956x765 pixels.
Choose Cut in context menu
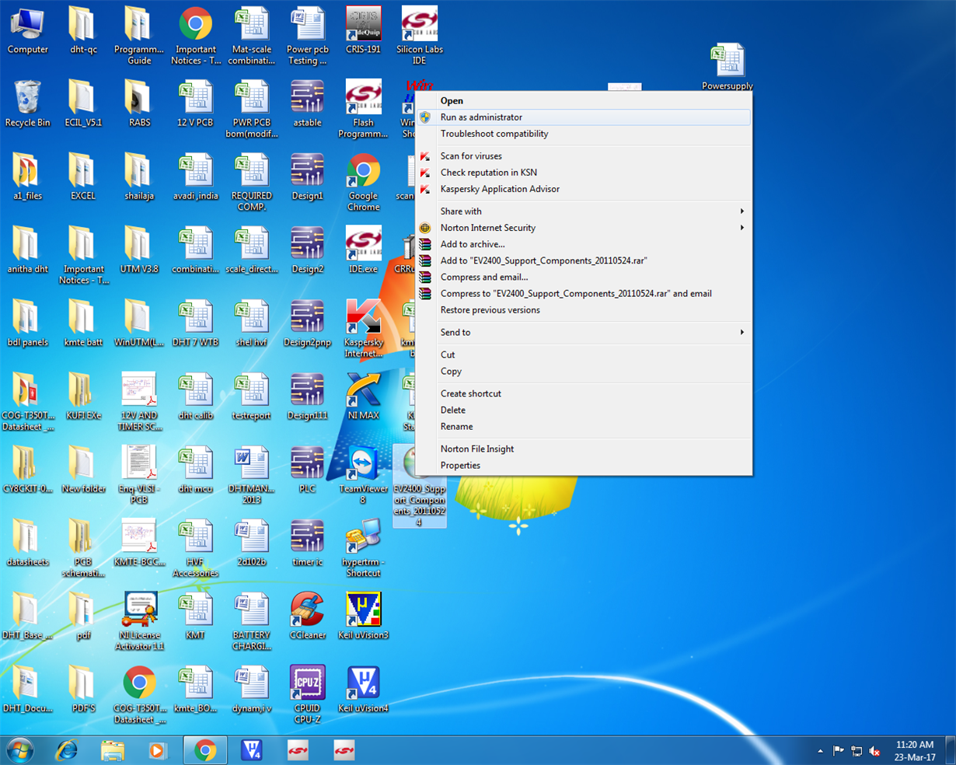584,355
